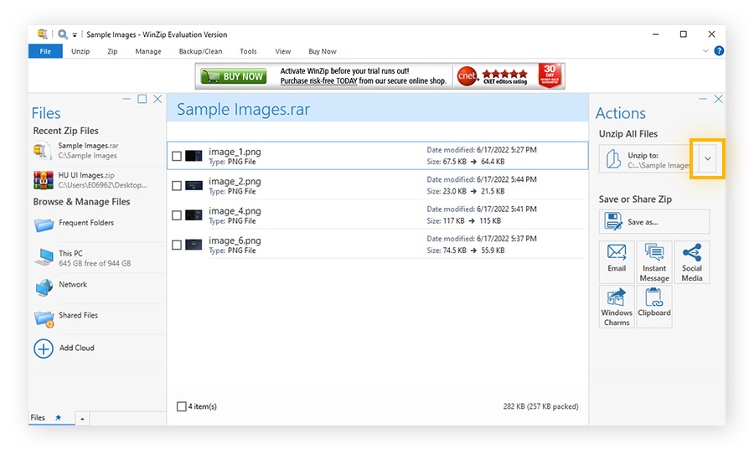Image resolution: width=754 pixels, height=455 pixels.
Task: Click the Frequent Folders folder icon
Action: (44, 225)
